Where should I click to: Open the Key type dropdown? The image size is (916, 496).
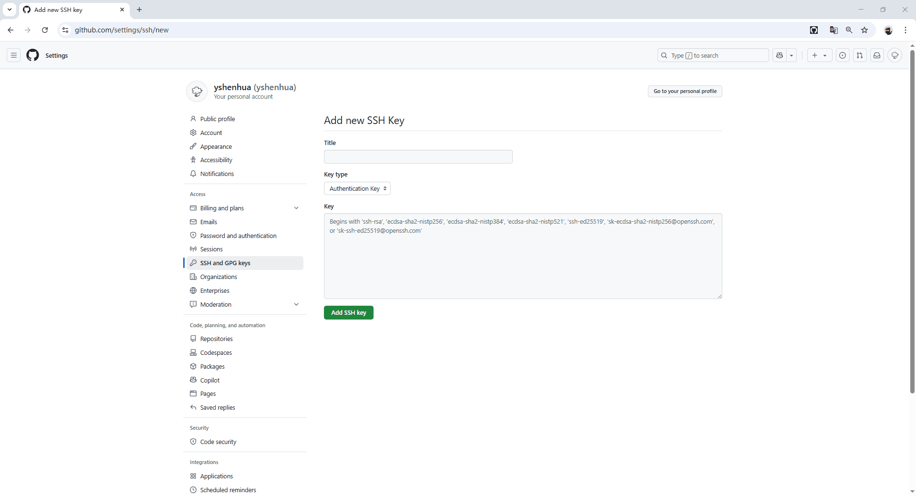(357, 188)
